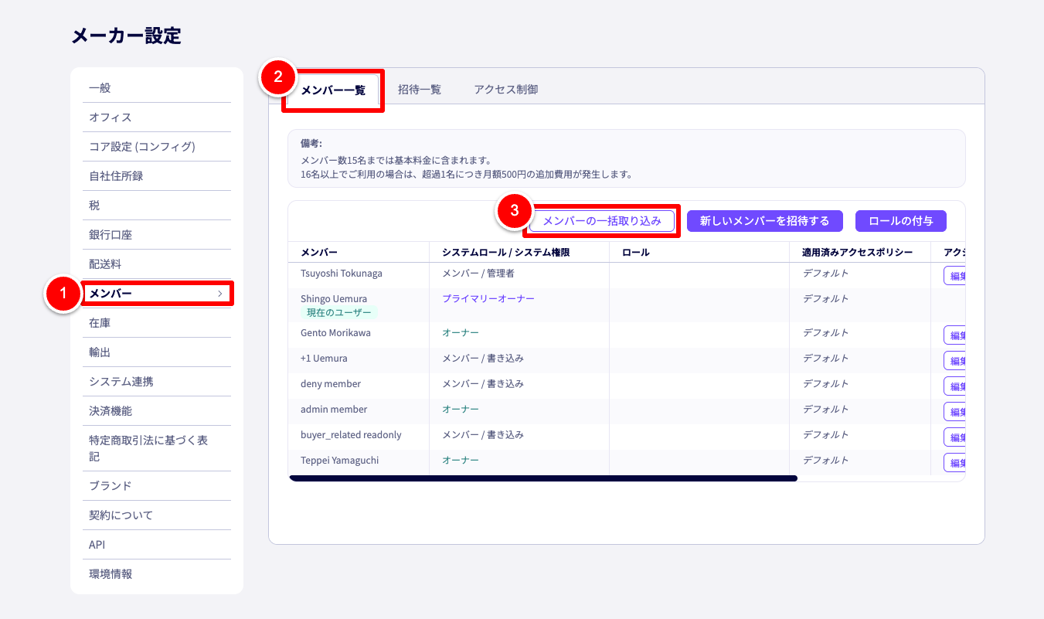Click edit button for Gento Morikawa

coord(955,335)
